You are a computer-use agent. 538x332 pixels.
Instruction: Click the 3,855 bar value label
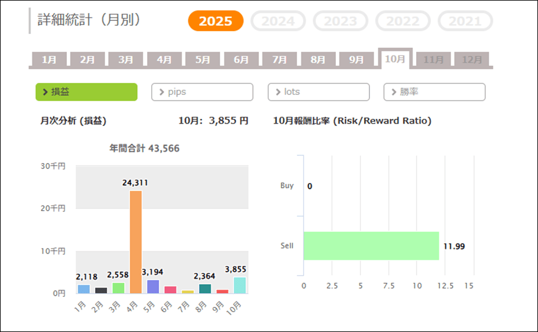[x=236, y=269]
